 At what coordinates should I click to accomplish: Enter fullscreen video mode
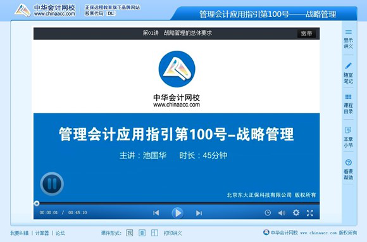click(310, 213)
